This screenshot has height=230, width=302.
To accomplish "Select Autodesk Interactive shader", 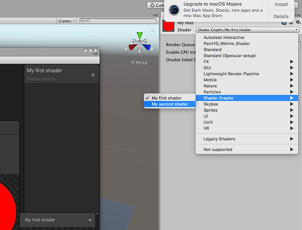I will tap(247, 38).
